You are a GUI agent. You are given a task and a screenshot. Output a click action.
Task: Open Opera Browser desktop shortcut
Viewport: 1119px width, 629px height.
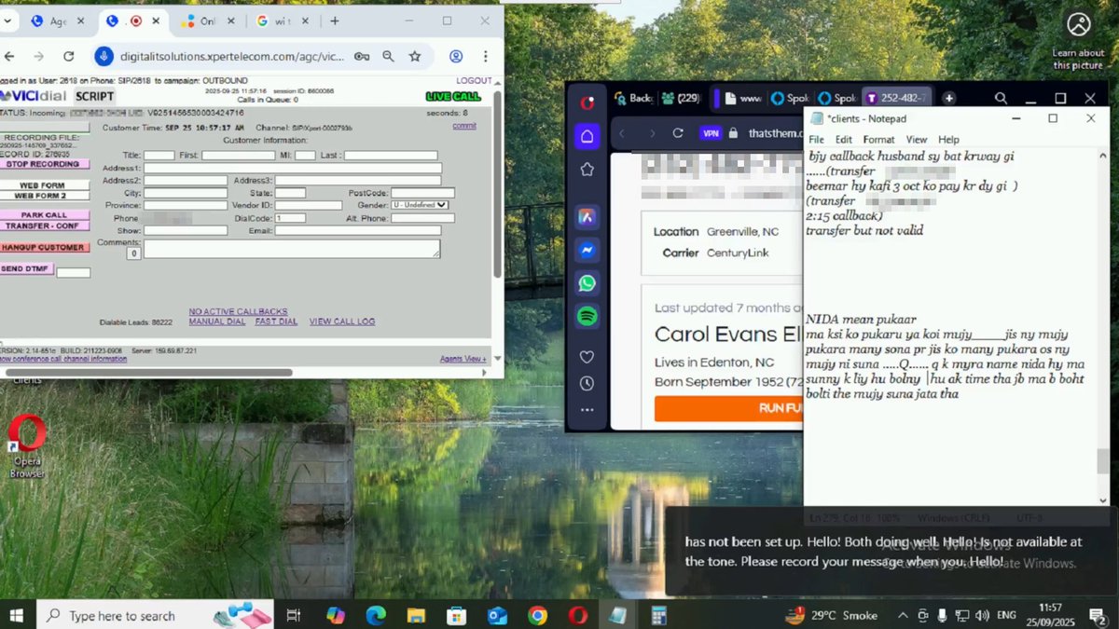pyautogui.click(x=27, y=445)
